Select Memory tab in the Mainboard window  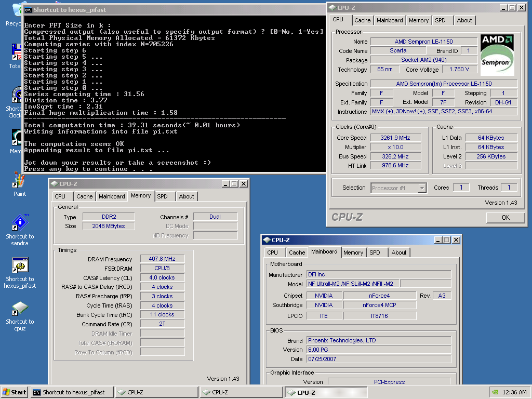point(353,252)
